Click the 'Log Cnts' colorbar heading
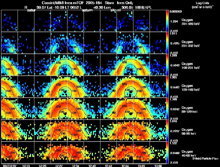The image size is (220, 167). point(202,3)
